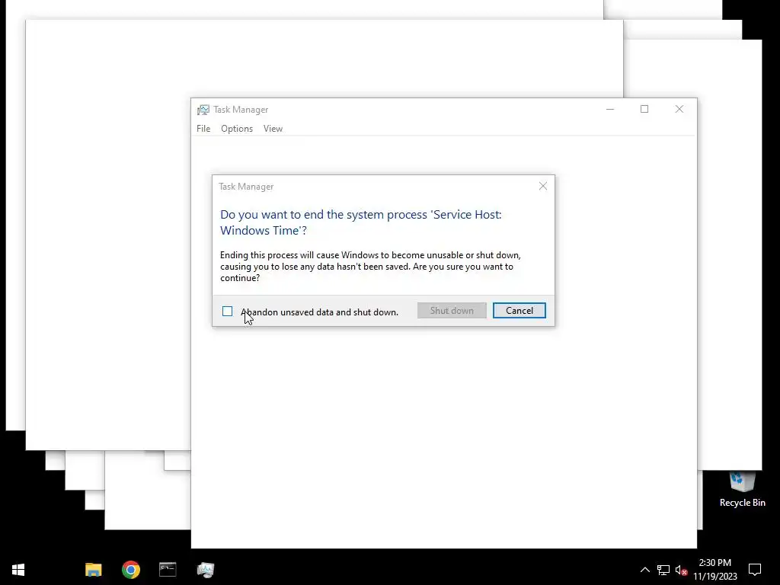Click the muted volume tray icon
The height and width of the screenshot is (585, 780).
click(x=681, y=570)
